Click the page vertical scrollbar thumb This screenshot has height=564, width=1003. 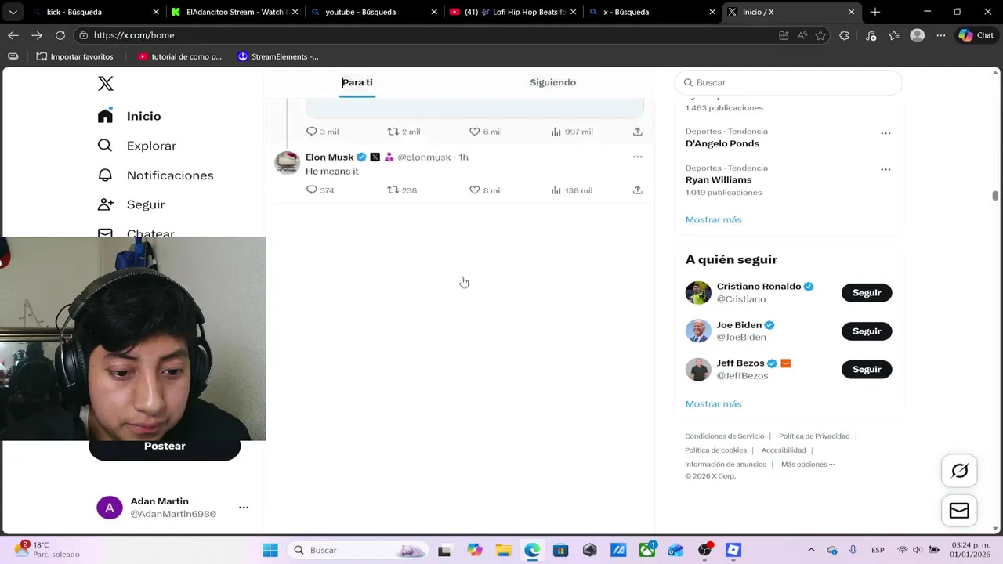[x=995, y=196]
